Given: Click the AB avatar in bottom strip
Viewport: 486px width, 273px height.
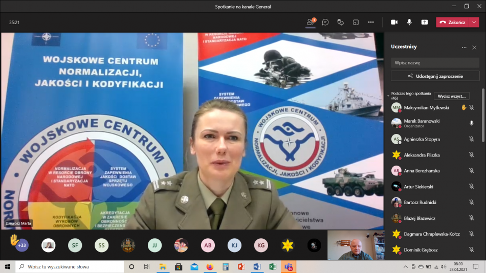Looking at the screenshot, I should (208, 245).
